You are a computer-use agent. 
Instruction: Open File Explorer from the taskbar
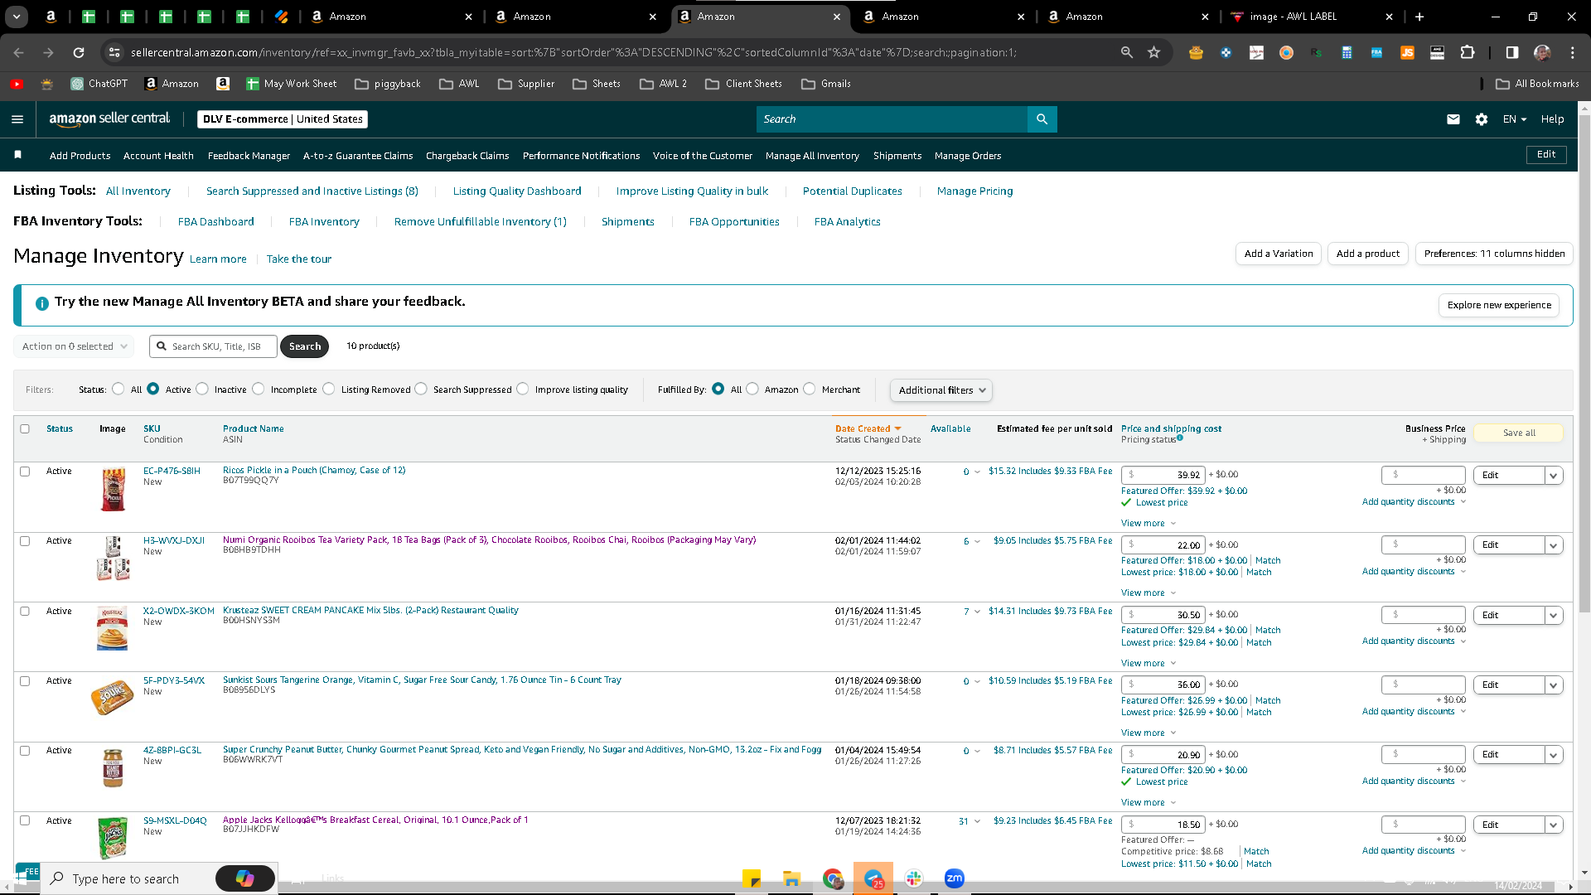click(791, 878)
